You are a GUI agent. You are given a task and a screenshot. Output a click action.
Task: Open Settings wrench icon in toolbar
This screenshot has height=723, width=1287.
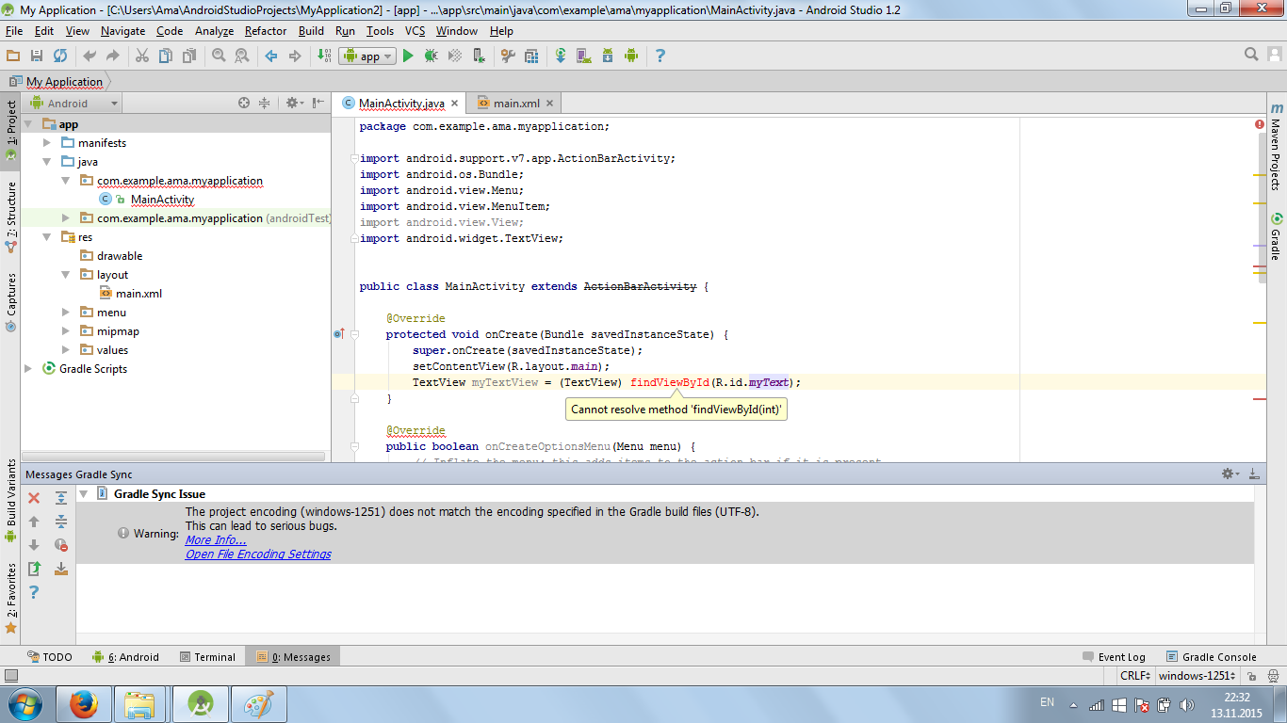coord(508,56)
